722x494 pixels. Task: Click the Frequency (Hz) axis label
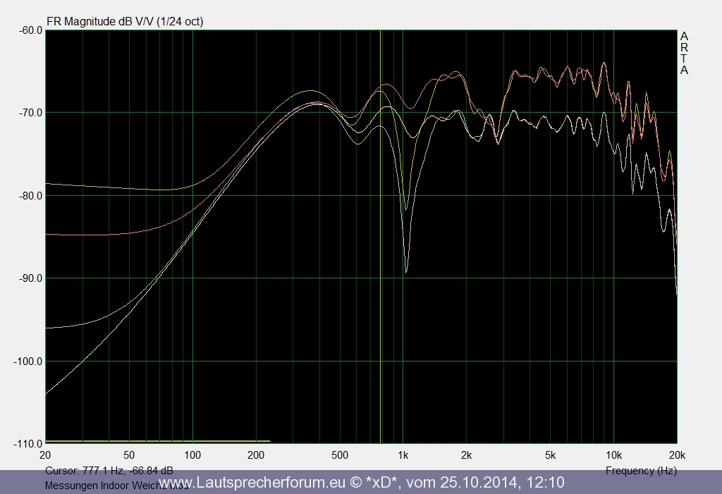640,470
